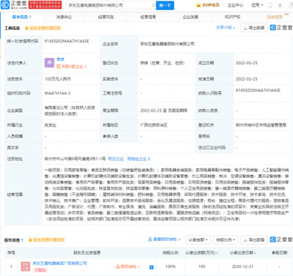Click change notification next to 股东信息
293x276 pixels.
46,240
